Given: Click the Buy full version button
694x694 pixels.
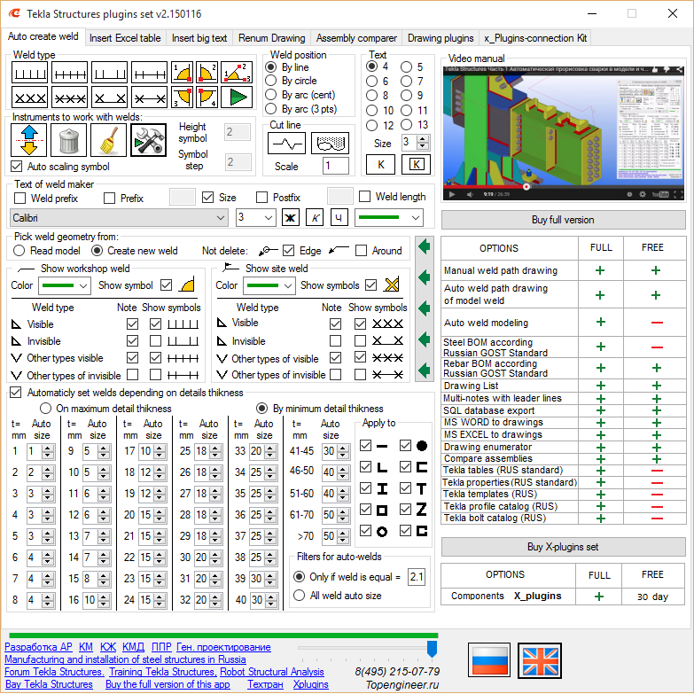Looking at the screenshot, I should [563, 220].
